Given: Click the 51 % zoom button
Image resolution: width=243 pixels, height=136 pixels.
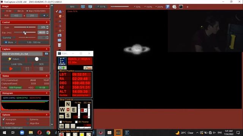Looking at the screenshot, I should tap(101, 7).
